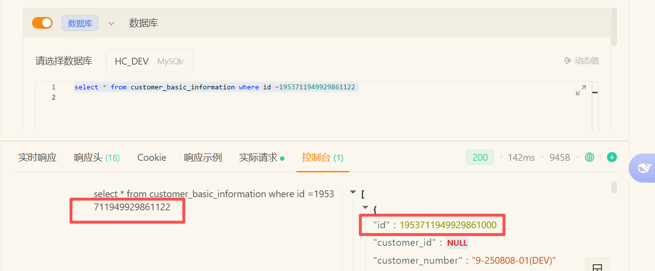
Task: Expand the SQL editor to fullscreen
Action: pos(581,90)
